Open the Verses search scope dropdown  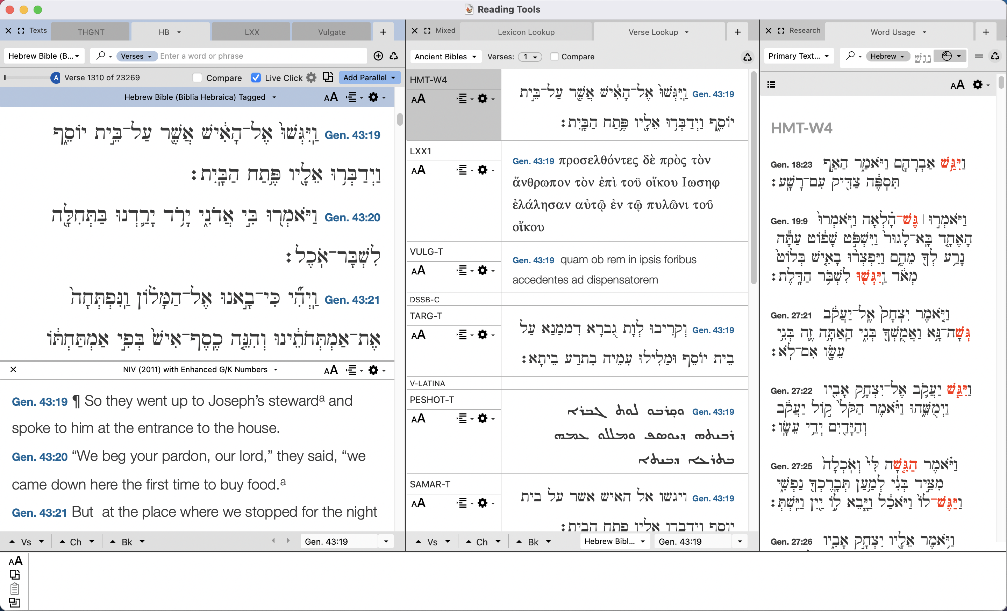coord(136,56)
